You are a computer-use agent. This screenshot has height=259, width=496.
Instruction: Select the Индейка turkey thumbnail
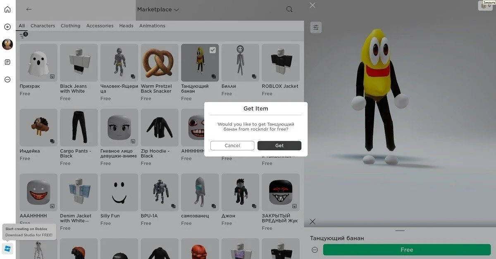coord(38,127)
